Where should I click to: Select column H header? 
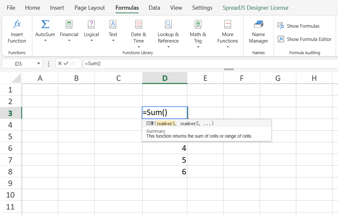tap(314, 78)
